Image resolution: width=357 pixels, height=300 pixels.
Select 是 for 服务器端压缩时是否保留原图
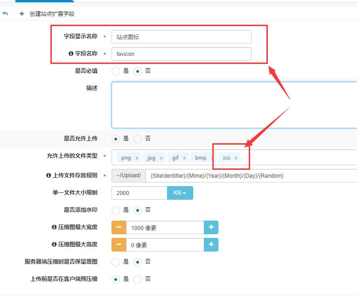(x=116, y=262)
